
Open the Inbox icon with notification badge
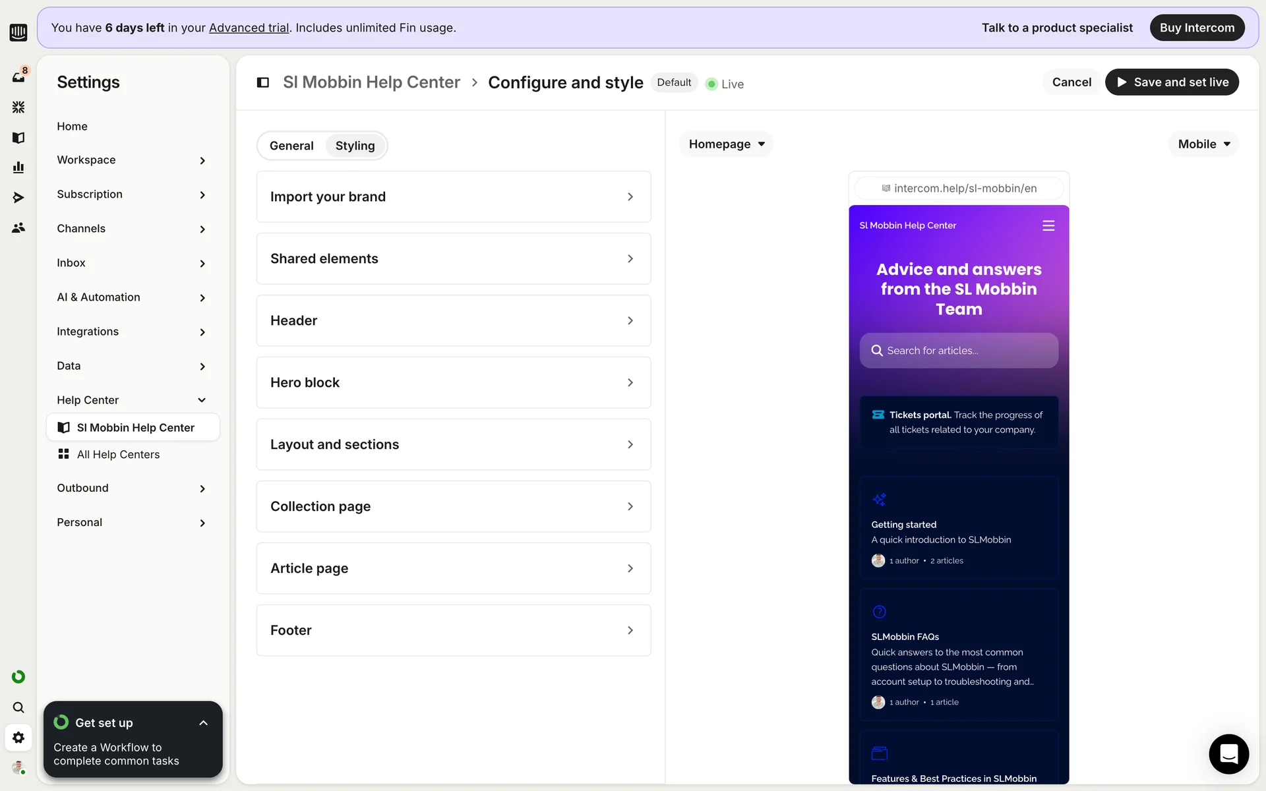pyautogui.click(x=18, y=76)
